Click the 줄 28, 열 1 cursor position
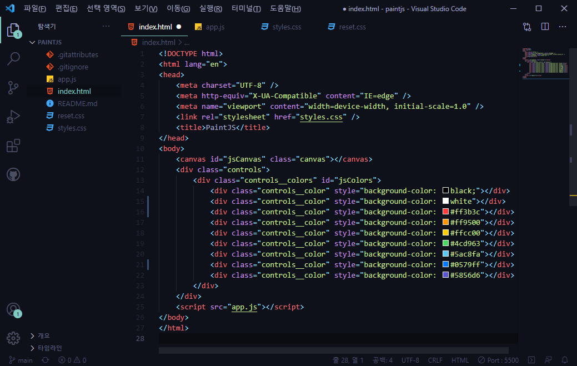This screenshot has height=366, width=577. tap(348, 360)
